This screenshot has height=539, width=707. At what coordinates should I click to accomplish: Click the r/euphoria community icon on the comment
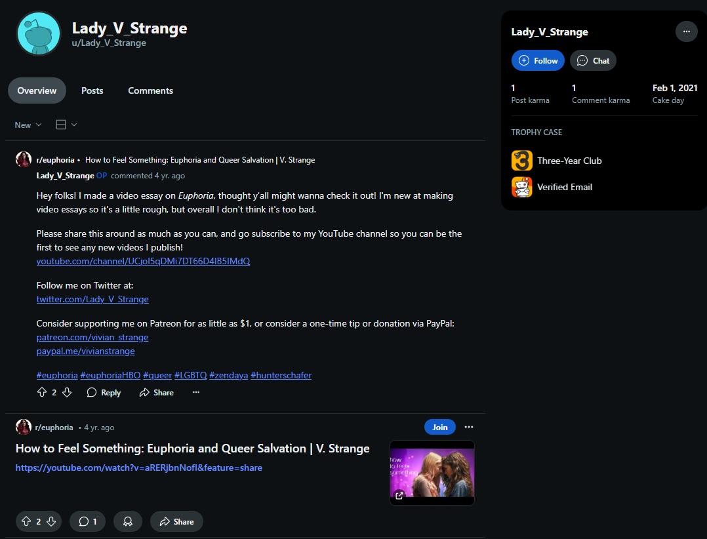(24, 159)
